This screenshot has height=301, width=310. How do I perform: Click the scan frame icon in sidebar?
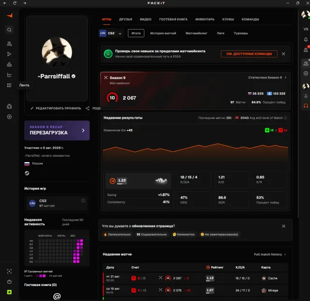click(9, 271)
